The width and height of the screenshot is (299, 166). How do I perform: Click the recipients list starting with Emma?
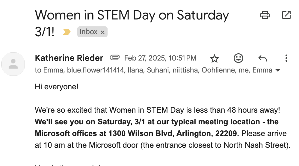pyautogui.click(x=153, y=70)
